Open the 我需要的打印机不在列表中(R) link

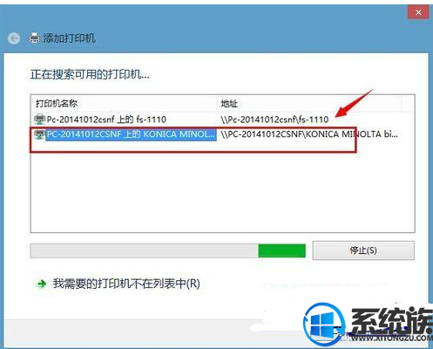pos(126,284)
